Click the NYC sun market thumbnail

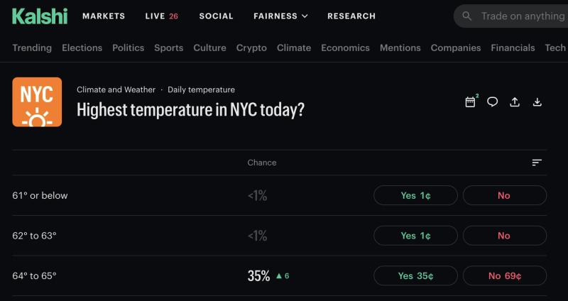[37, 102]
